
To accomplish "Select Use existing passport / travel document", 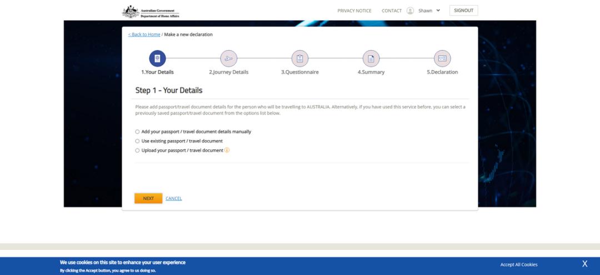I will pyautogui.click(x=138, y=141).
